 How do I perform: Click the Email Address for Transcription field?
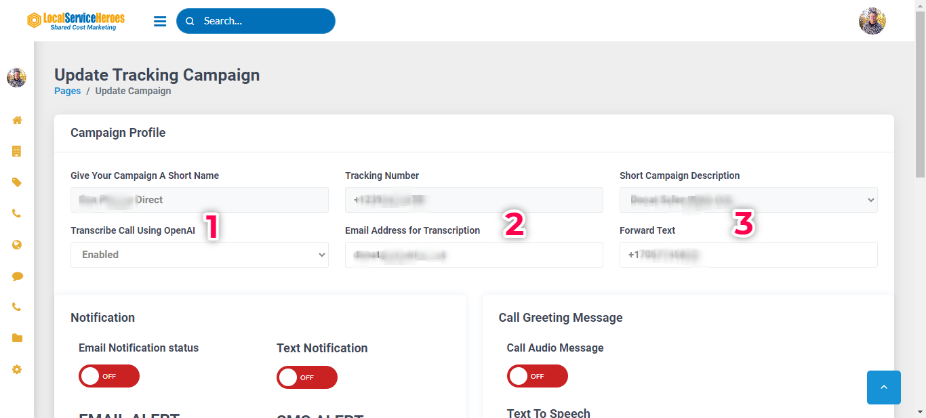pos(474,255)
